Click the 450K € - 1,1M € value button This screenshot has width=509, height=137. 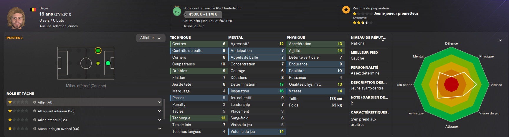coord(203,14)
